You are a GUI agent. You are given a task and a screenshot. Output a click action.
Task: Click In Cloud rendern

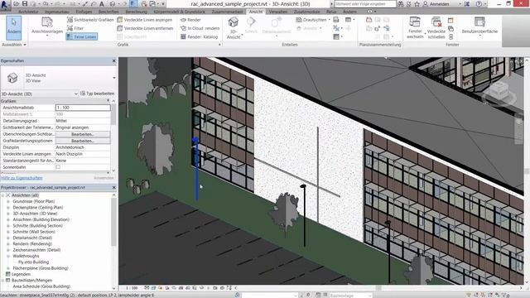point(200,28)
